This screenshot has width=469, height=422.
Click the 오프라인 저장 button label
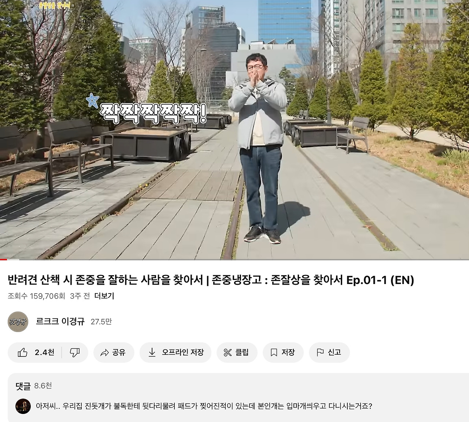[x=183, y=352]
